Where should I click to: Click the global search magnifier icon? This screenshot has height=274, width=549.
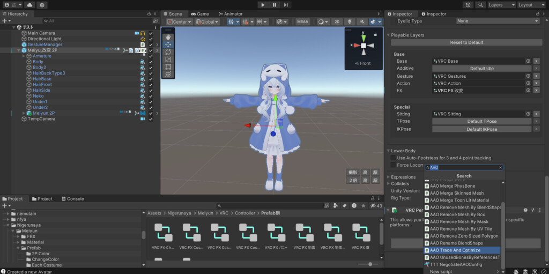tap(480, 5)
